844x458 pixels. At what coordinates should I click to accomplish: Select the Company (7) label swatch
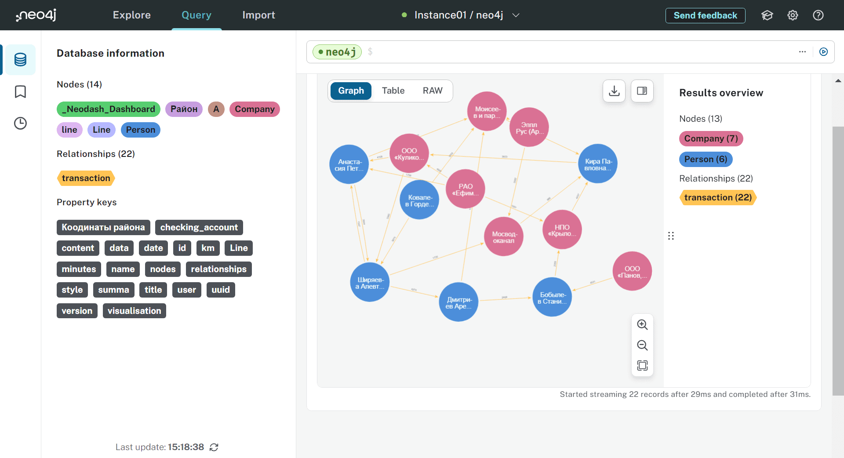pyautogui.click(x=711, y=139)
